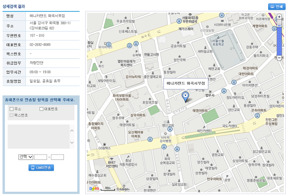
Task: Click the bus stop icon beside 서울화곡3동 우편취급국
Action: click(179, 21)
